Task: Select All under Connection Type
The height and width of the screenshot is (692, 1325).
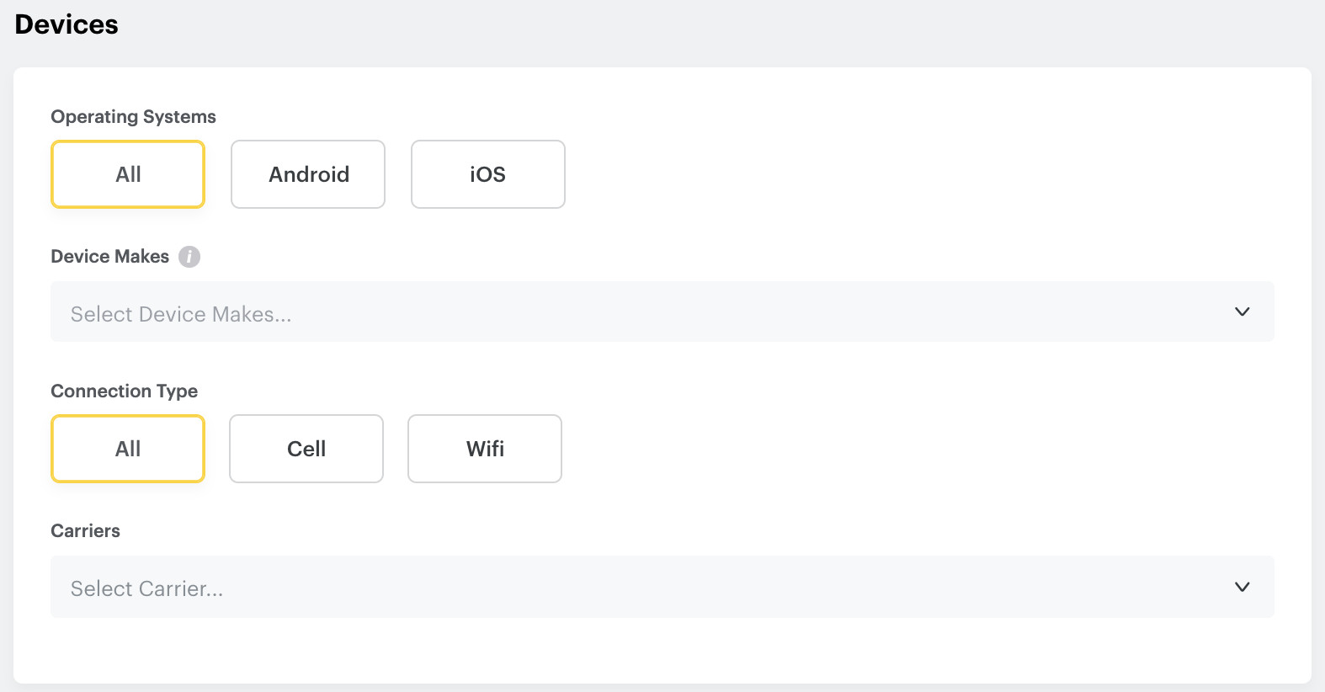Action: 128,449
